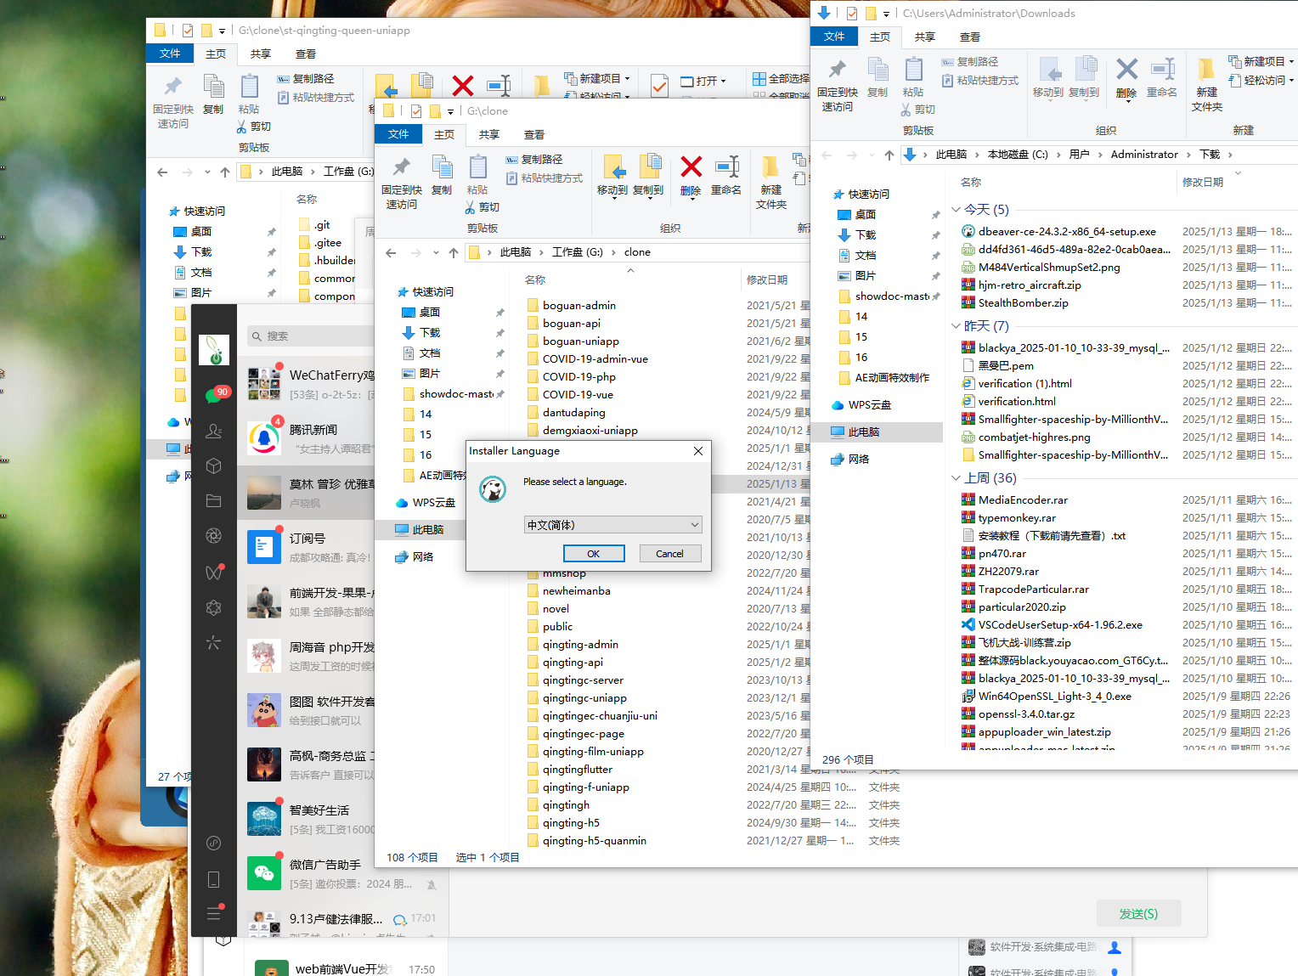Open the 微信广告助手 chat in WeChat

[343, 873]
